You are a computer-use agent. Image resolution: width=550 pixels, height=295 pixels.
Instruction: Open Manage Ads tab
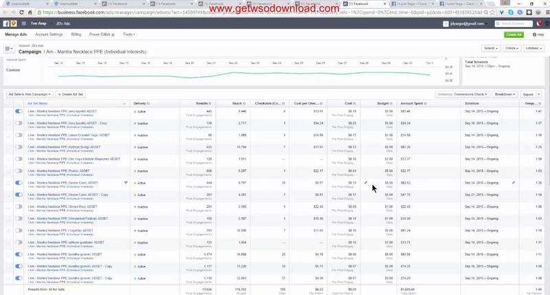tap(16, 34)
